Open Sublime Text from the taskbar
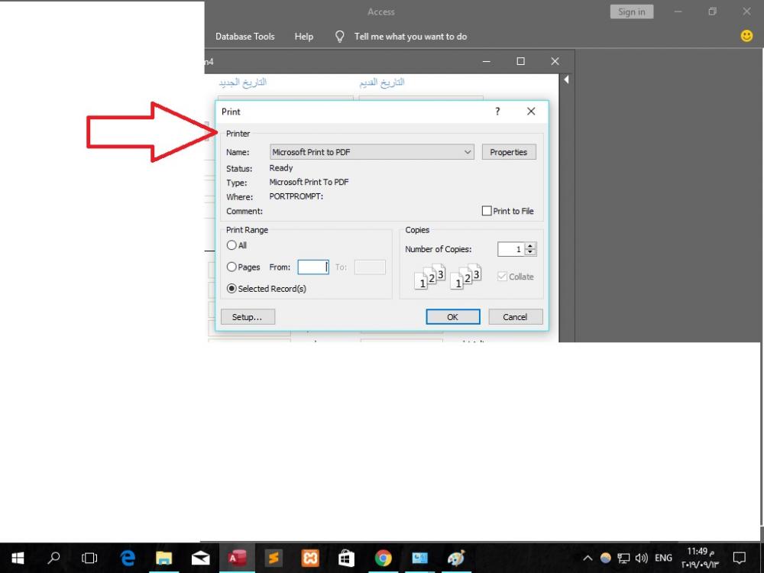The height and width of the screenshot is (573, 764). [274, 558]
